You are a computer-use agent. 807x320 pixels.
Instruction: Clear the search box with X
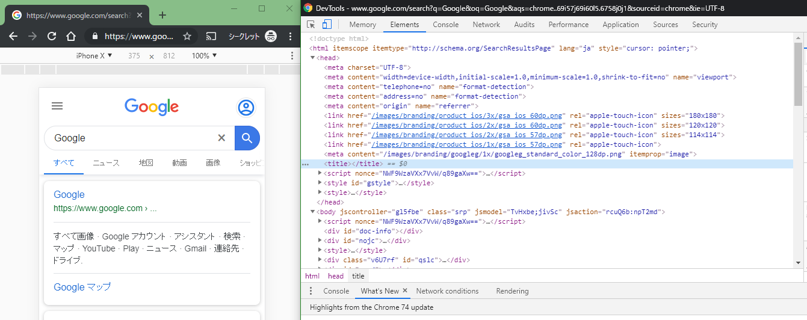[221, 138]
